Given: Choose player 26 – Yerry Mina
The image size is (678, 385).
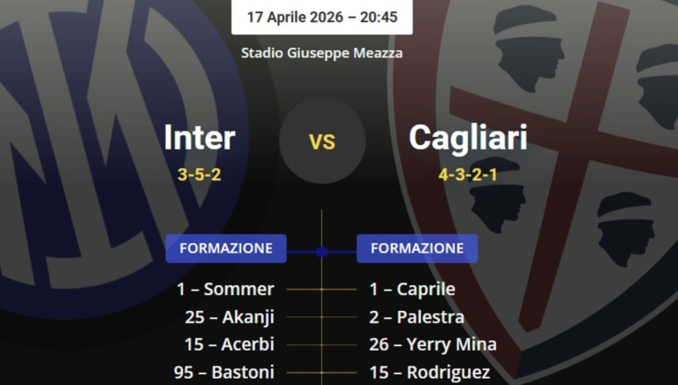Looking at the screenshot, I should [433, 344].
